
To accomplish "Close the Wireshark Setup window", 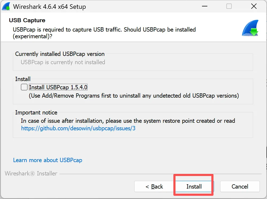I will 254,6.
